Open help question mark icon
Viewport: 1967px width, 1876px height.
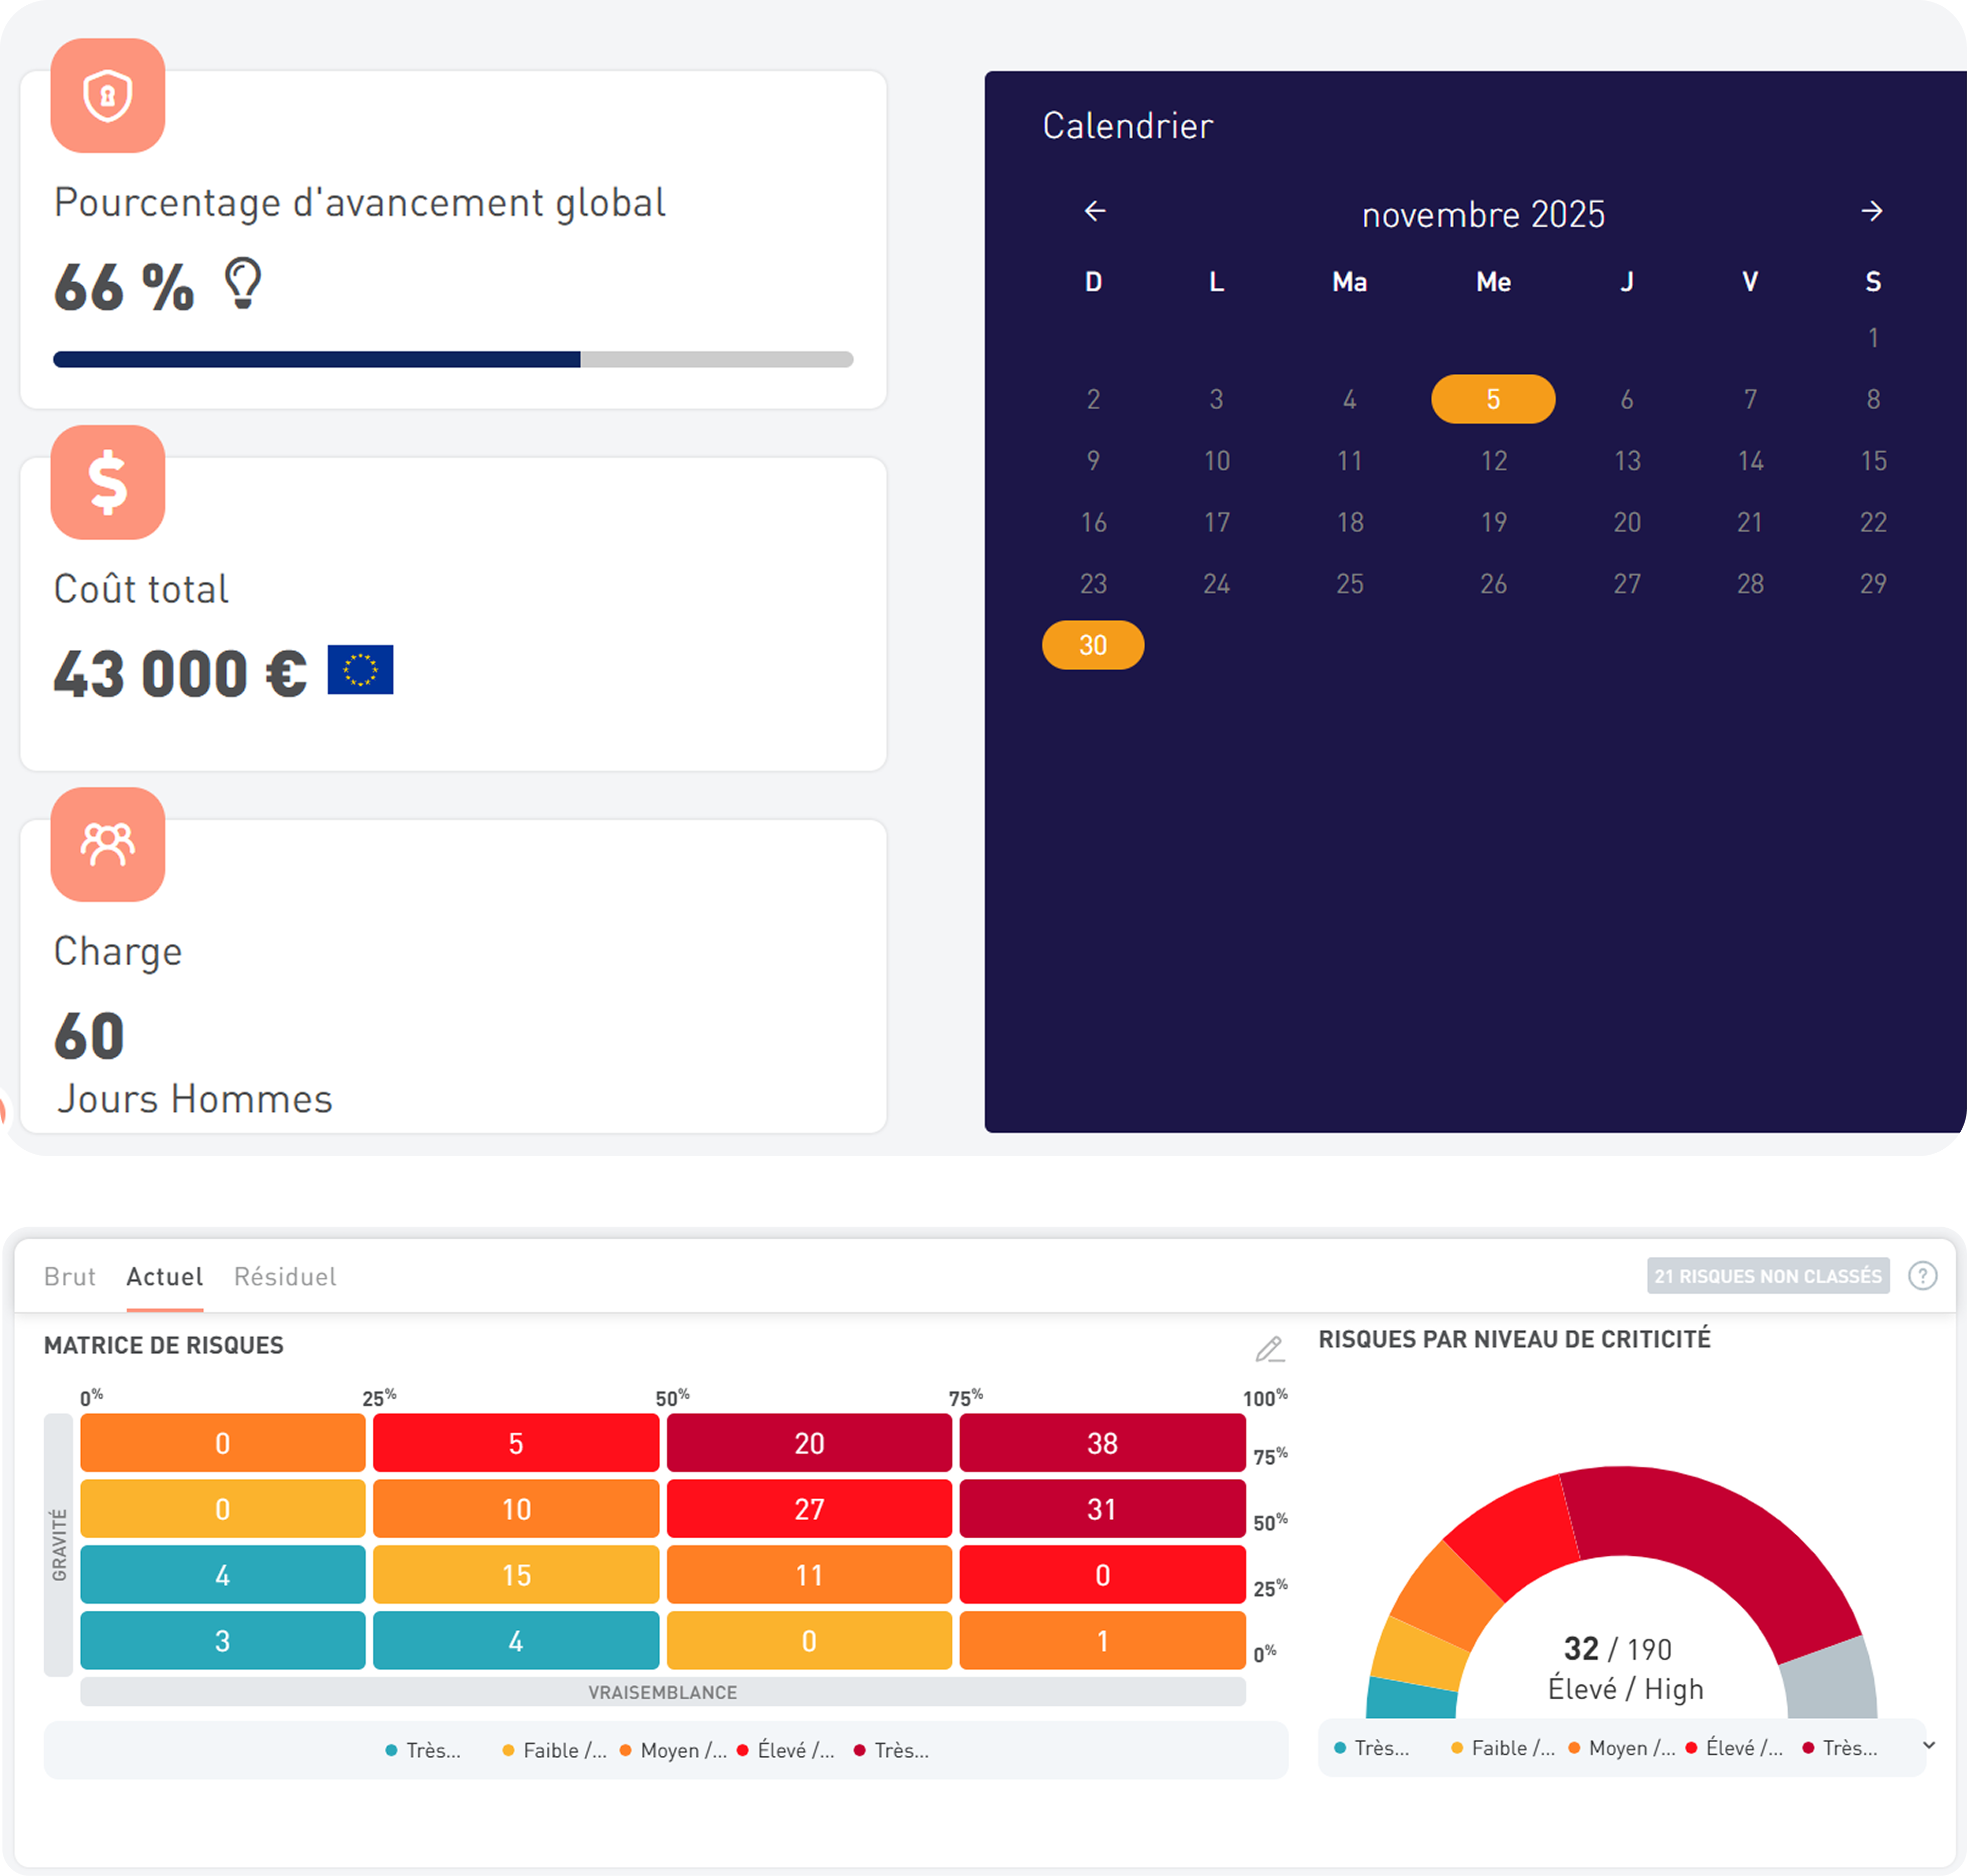pyautogui.click(x=1922, y=1275)
